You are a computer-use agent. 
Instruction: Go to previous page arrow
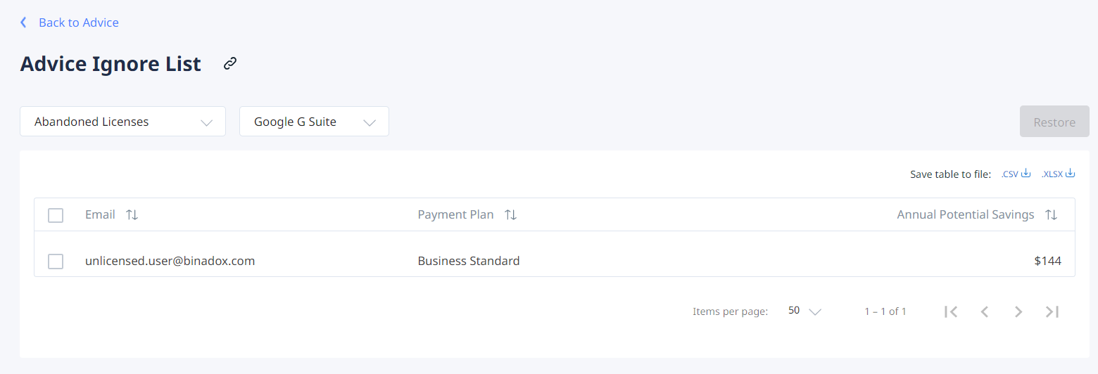(985, 311)
